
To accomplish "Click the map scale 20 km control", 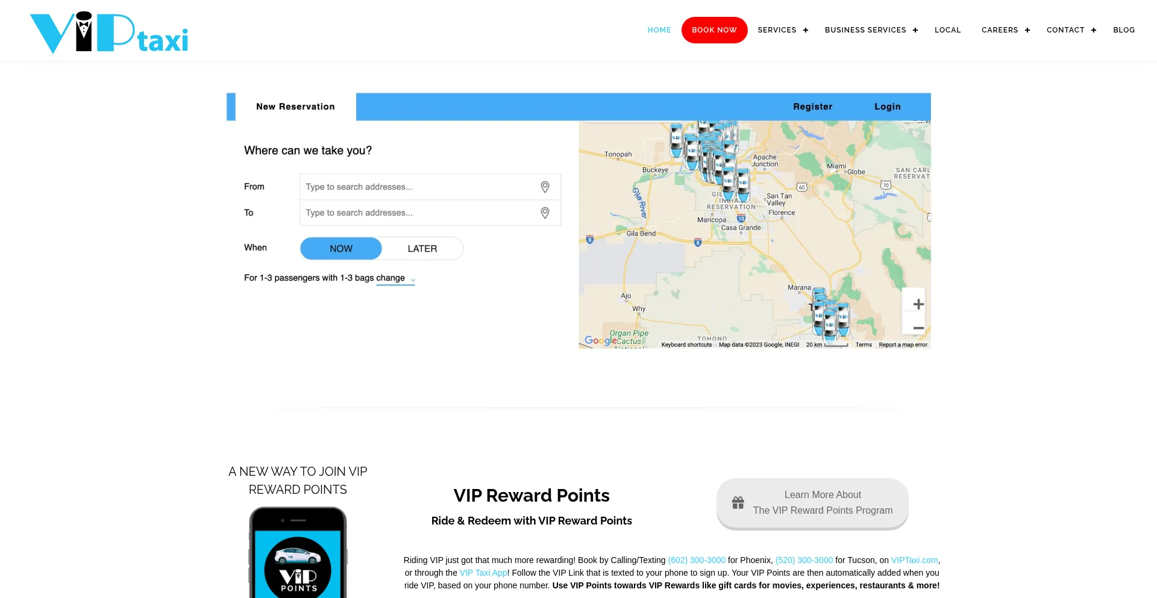I will [827, 345].
